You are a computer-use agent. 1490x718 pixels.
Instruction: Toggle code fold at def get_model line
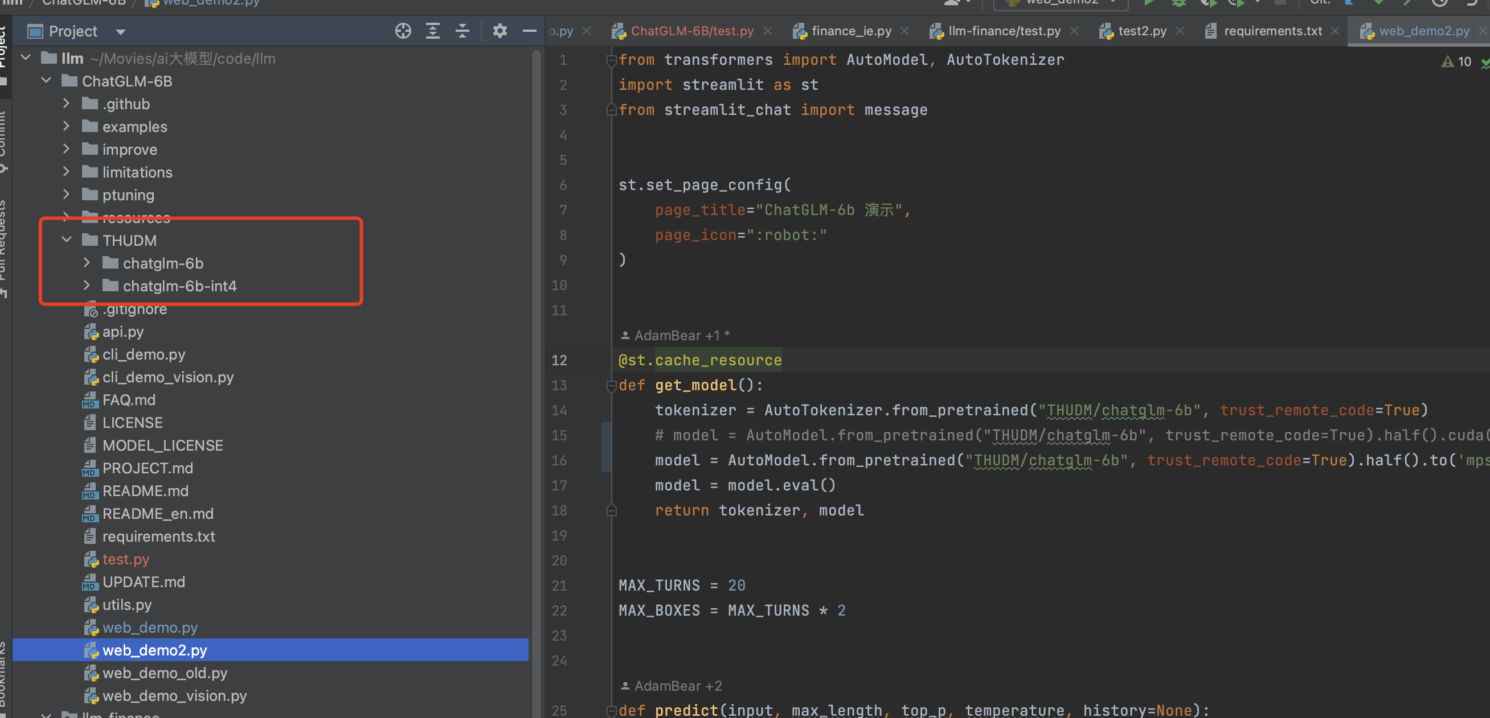click(x=611, y=386)
